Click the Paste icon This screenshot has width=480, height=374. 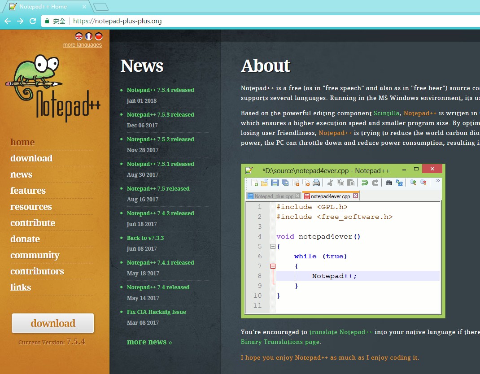[x=351, y=183]
